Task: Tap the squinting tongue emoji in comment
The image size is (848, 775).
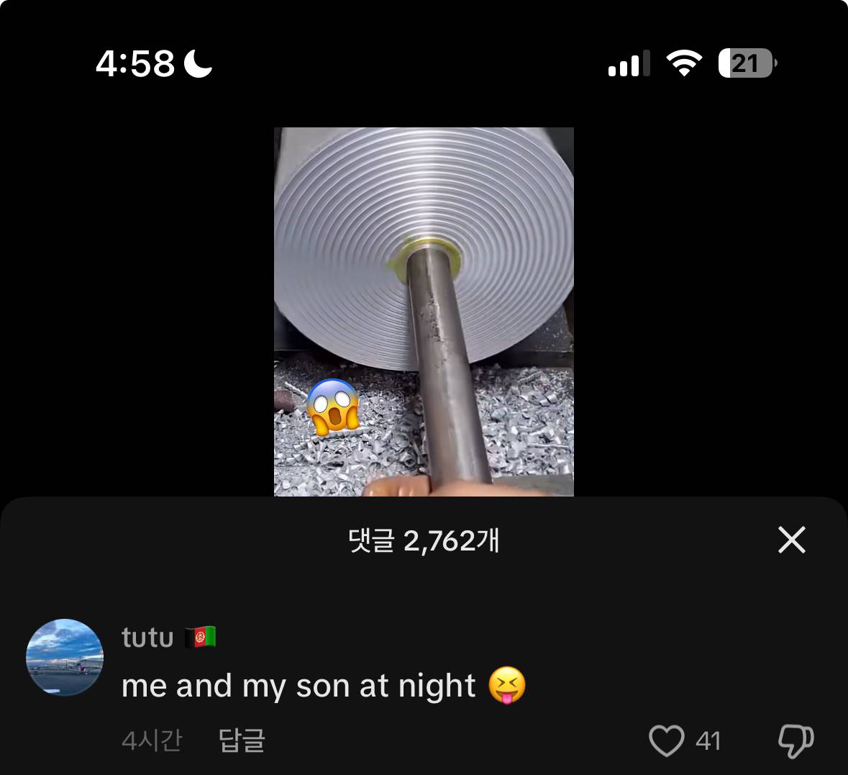Action: pyautogui.click(x=507, y=685)
